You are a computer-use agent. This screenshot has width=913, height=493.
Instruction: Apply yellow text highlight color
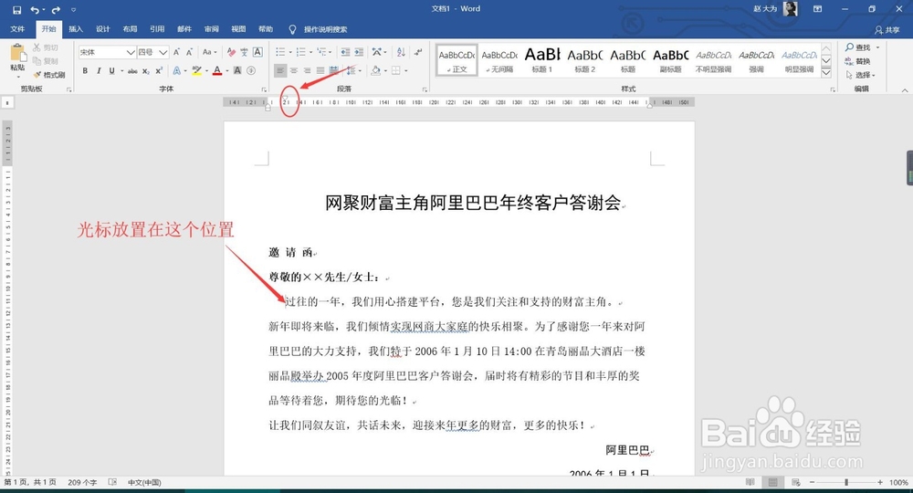[197, 71]
